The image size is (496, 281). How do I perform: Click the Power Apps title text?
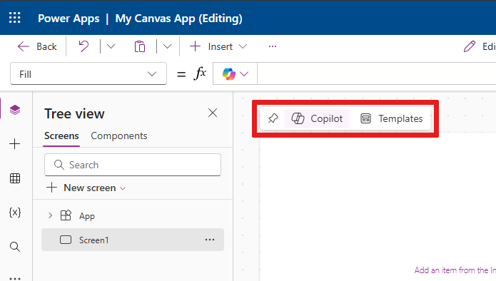(x=69, y=19)
